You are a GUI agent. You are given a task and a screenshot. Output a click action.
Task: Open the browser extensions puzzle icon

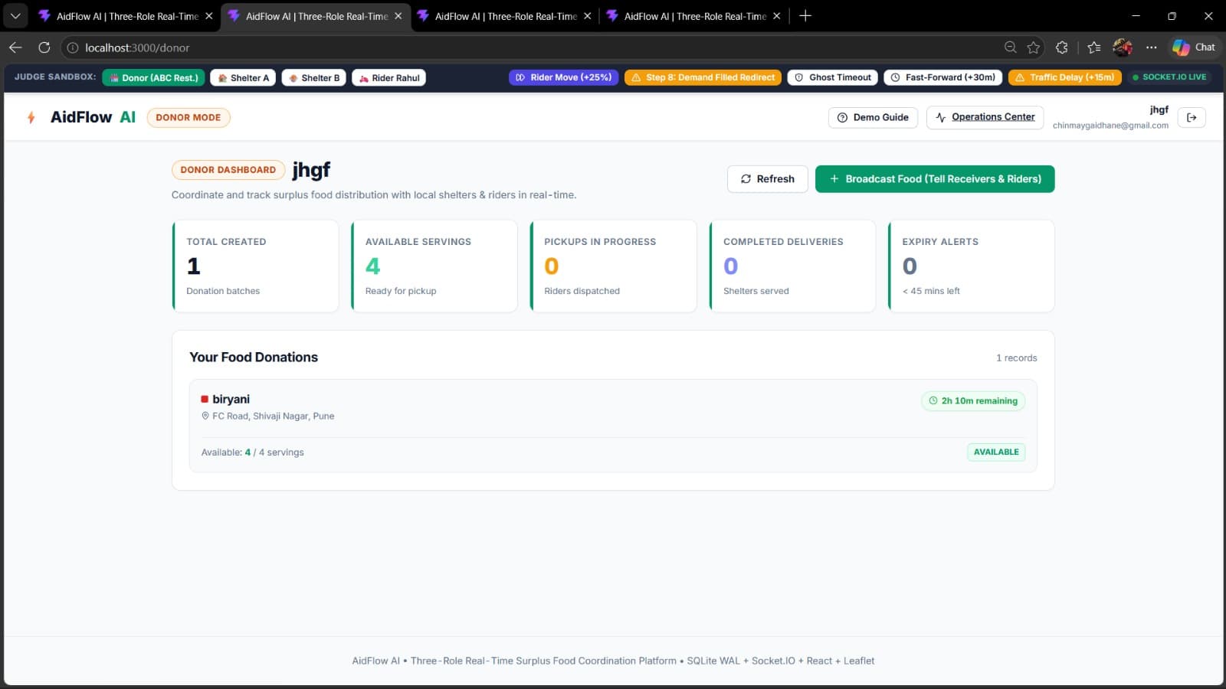1062,47
